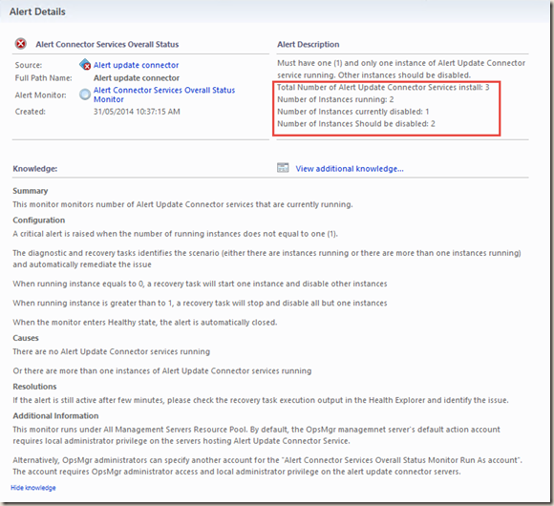Click the Alert Connector Services Overall Status heading
Viewport: 554px width, 506px height.
pyautogui.click(x=107, y=44)
